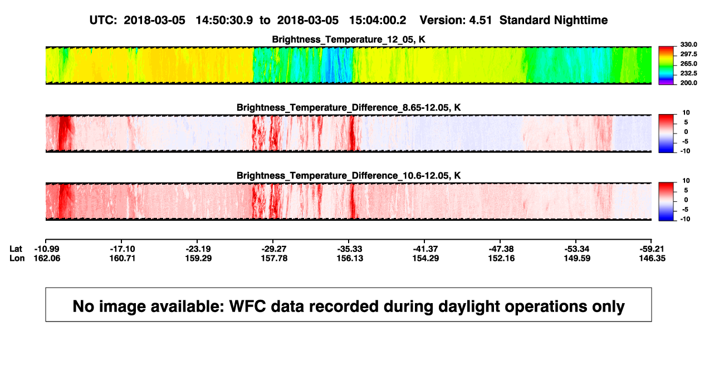Click latitude value '-53.34'
Viewport: 724px width, 371px height.
577,249
